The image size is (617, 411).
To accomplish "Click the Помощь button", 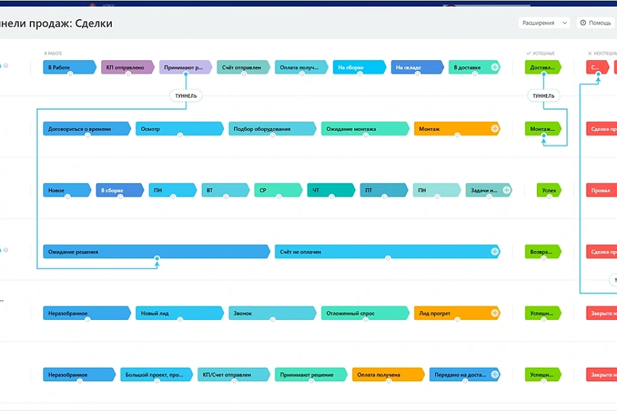I will pos(596,23).
